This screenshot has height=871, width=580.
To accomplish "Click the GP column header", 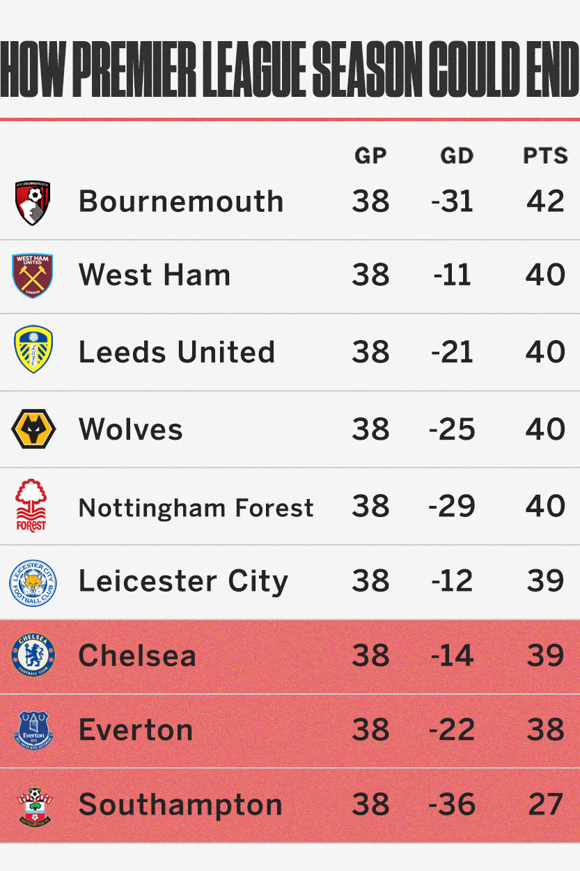I will tap(370, 155).
